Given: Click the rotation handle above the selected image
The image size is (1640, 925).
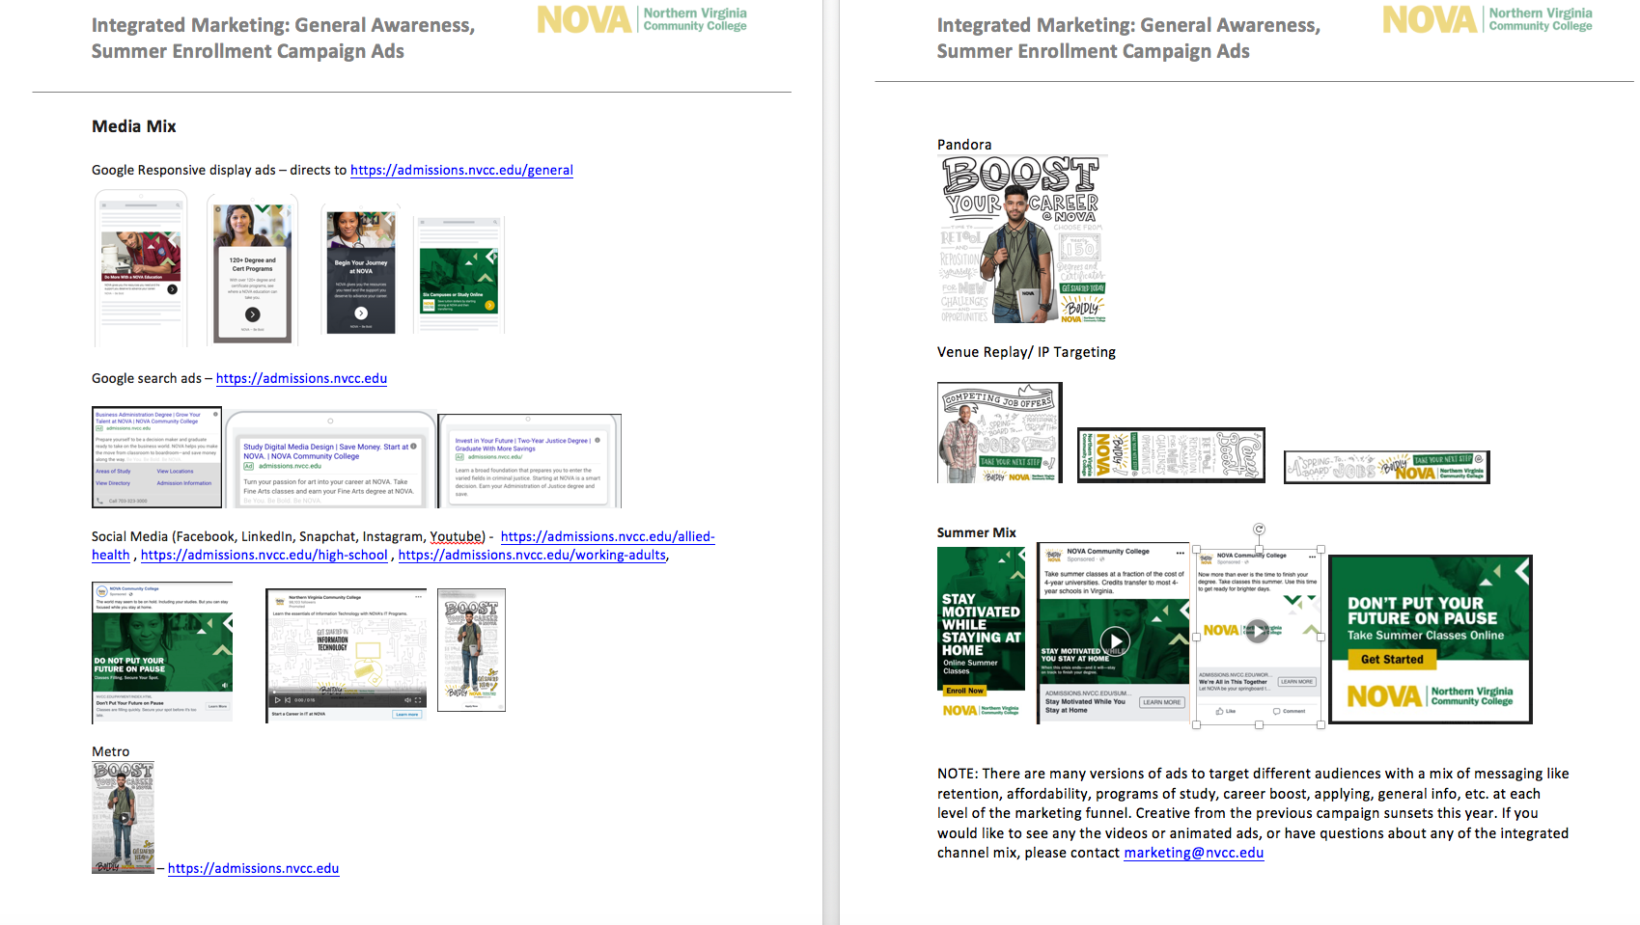Looking at the screenshot, I should pos(1259,529).
